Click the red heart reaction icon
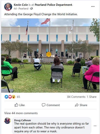 [x=10, y=97]
